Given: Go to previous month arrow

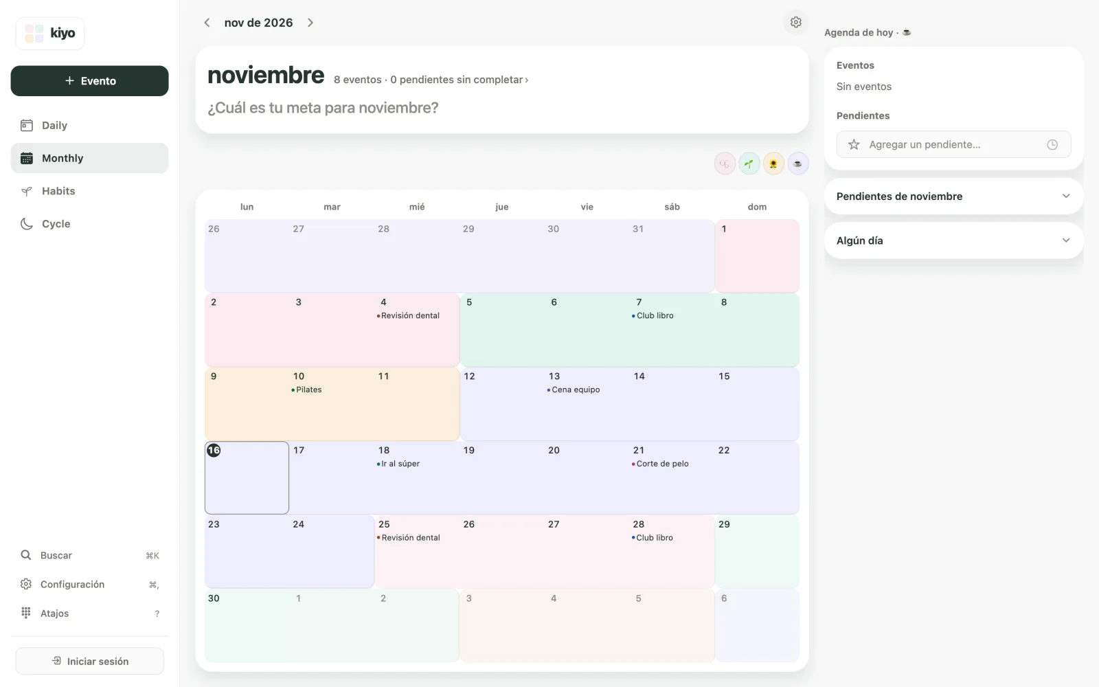Looking at the screenshot, I should point(207,23).
